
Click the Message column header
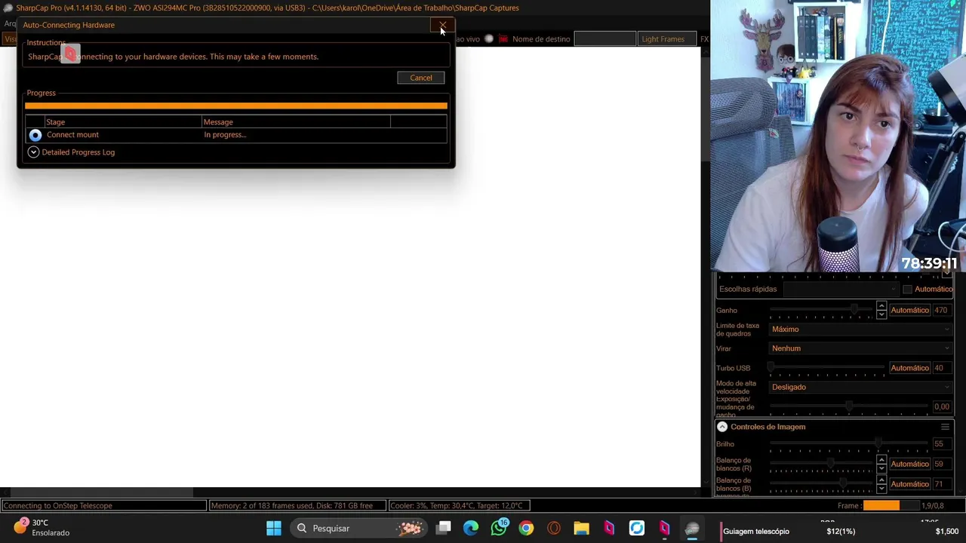tap(296, 122)
